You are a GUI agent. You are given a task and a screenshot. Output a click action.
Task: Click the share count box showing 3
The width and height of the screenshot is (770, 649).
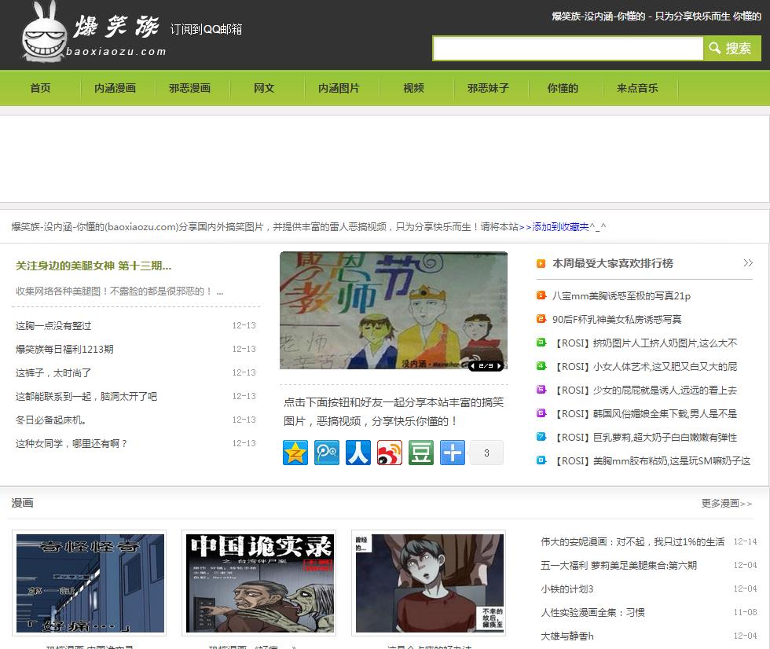coord(486,453)
